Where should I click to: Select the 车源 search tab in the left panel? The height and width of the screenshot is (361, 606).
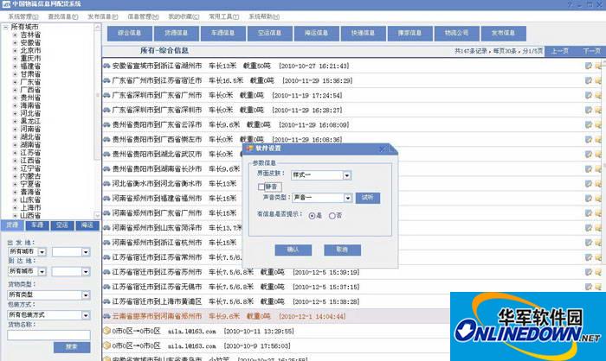[x=37, y=225]
